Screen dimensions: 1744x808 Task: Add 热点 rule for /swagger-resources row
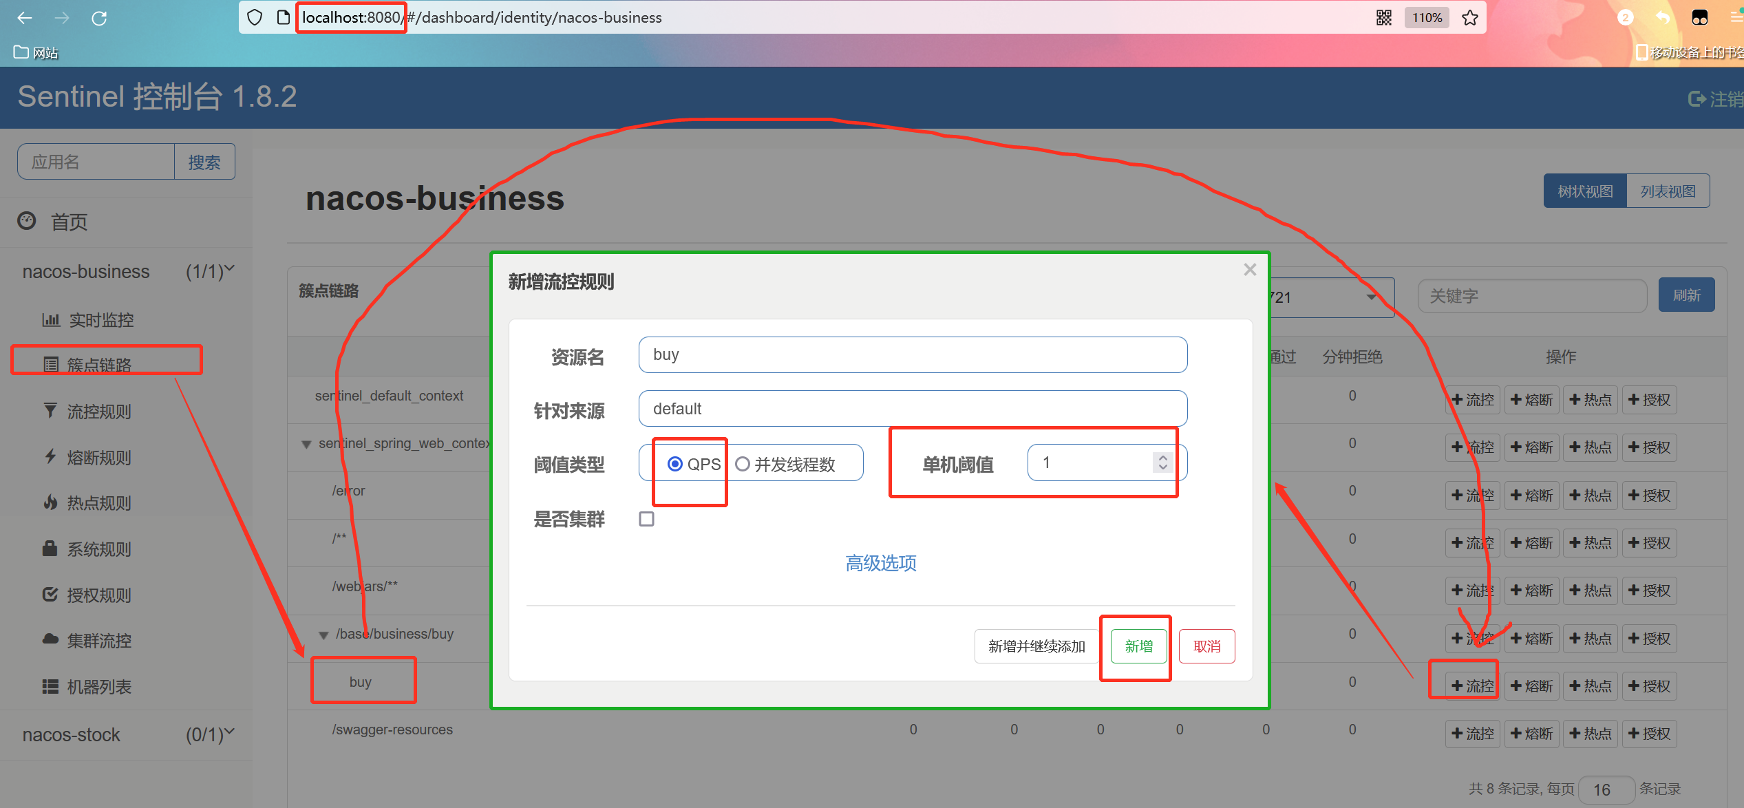(1590, 733)
